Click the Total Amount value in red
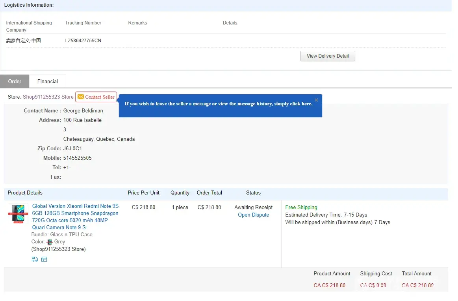This screenshot has width=458, height=301. [x=417, y=285]
